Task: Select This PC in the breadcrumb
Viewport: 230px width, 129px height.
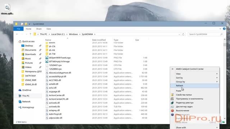Action: [43, 34]
